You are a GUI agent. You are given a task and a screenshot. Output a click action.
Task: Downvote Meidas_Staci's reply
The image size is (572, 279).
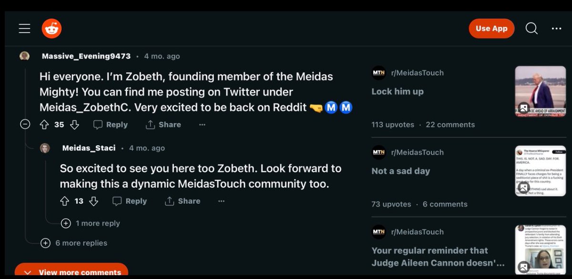tap(94, 201)
